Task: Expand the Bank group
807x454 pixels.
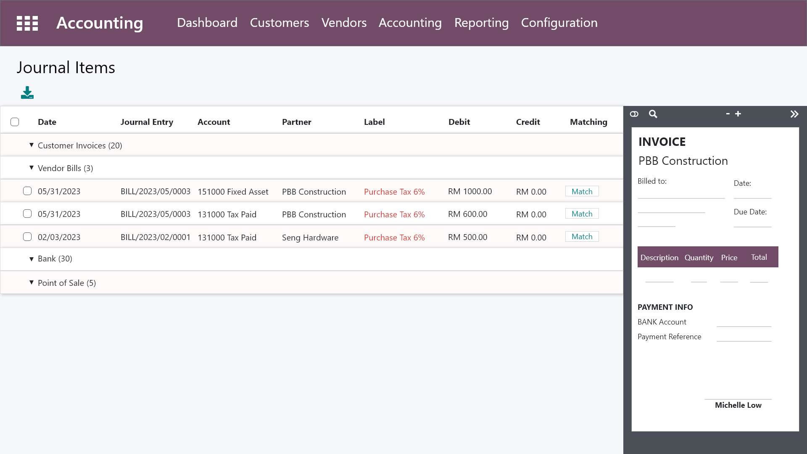Action: 32,259
